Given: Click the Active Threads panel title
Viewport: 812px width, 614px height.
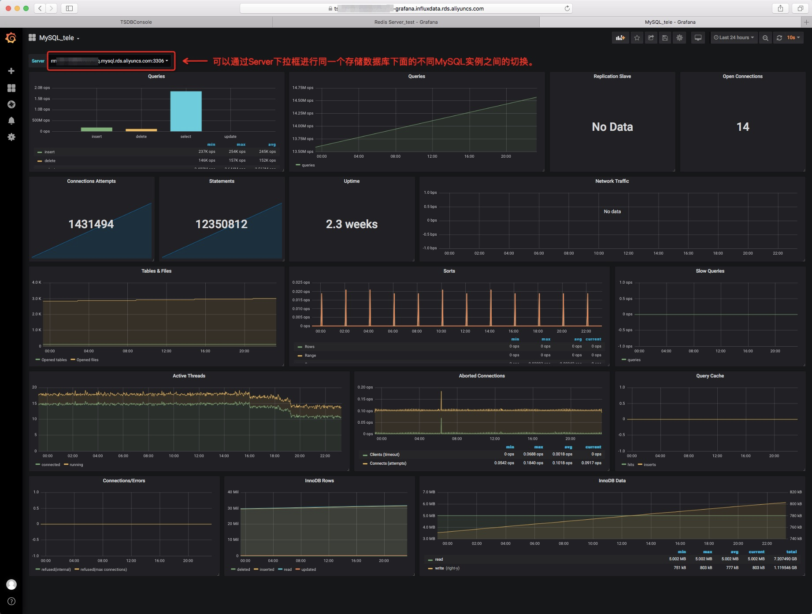Looking at the screenshot, I should coord(189,376).
